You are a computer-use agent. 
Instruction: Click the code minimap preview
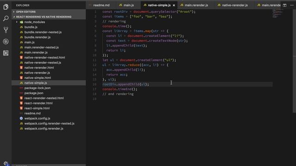pyautogui.click(x=278, y=13)
